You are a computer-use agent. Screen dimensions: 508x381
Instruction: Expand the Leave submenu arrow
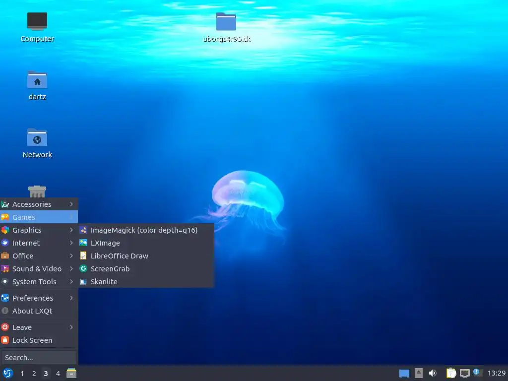click(x=71, y=327)
